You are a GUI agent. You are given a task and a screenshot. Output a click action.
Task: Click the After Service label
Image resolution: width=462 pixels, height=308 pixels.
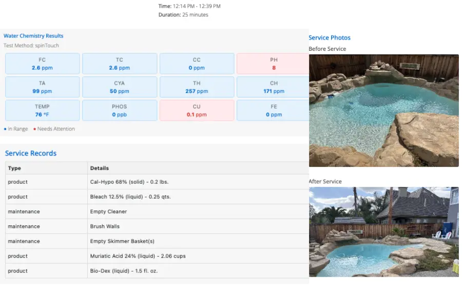pyautogui.click(x=325, y=182)
